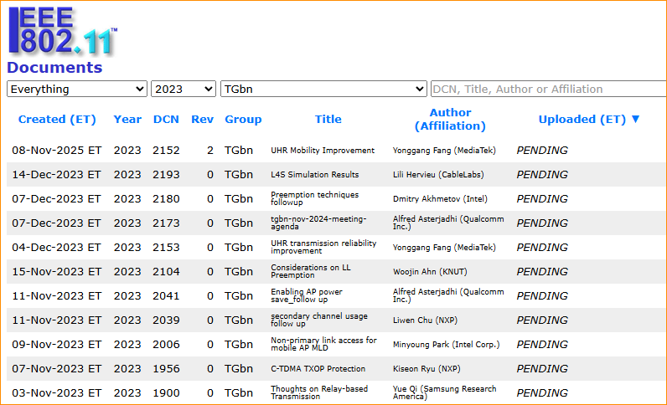Select the Preemption techniques followup entry
Image resolution: width=667 pixels, height=405 pixels.
pos(314,199)
